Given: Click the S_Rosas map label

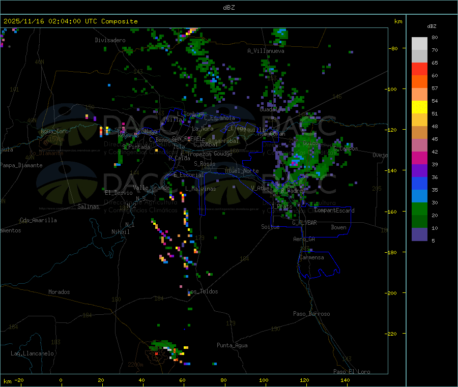Looking at the screenshot, I should [x=205, y=164].
